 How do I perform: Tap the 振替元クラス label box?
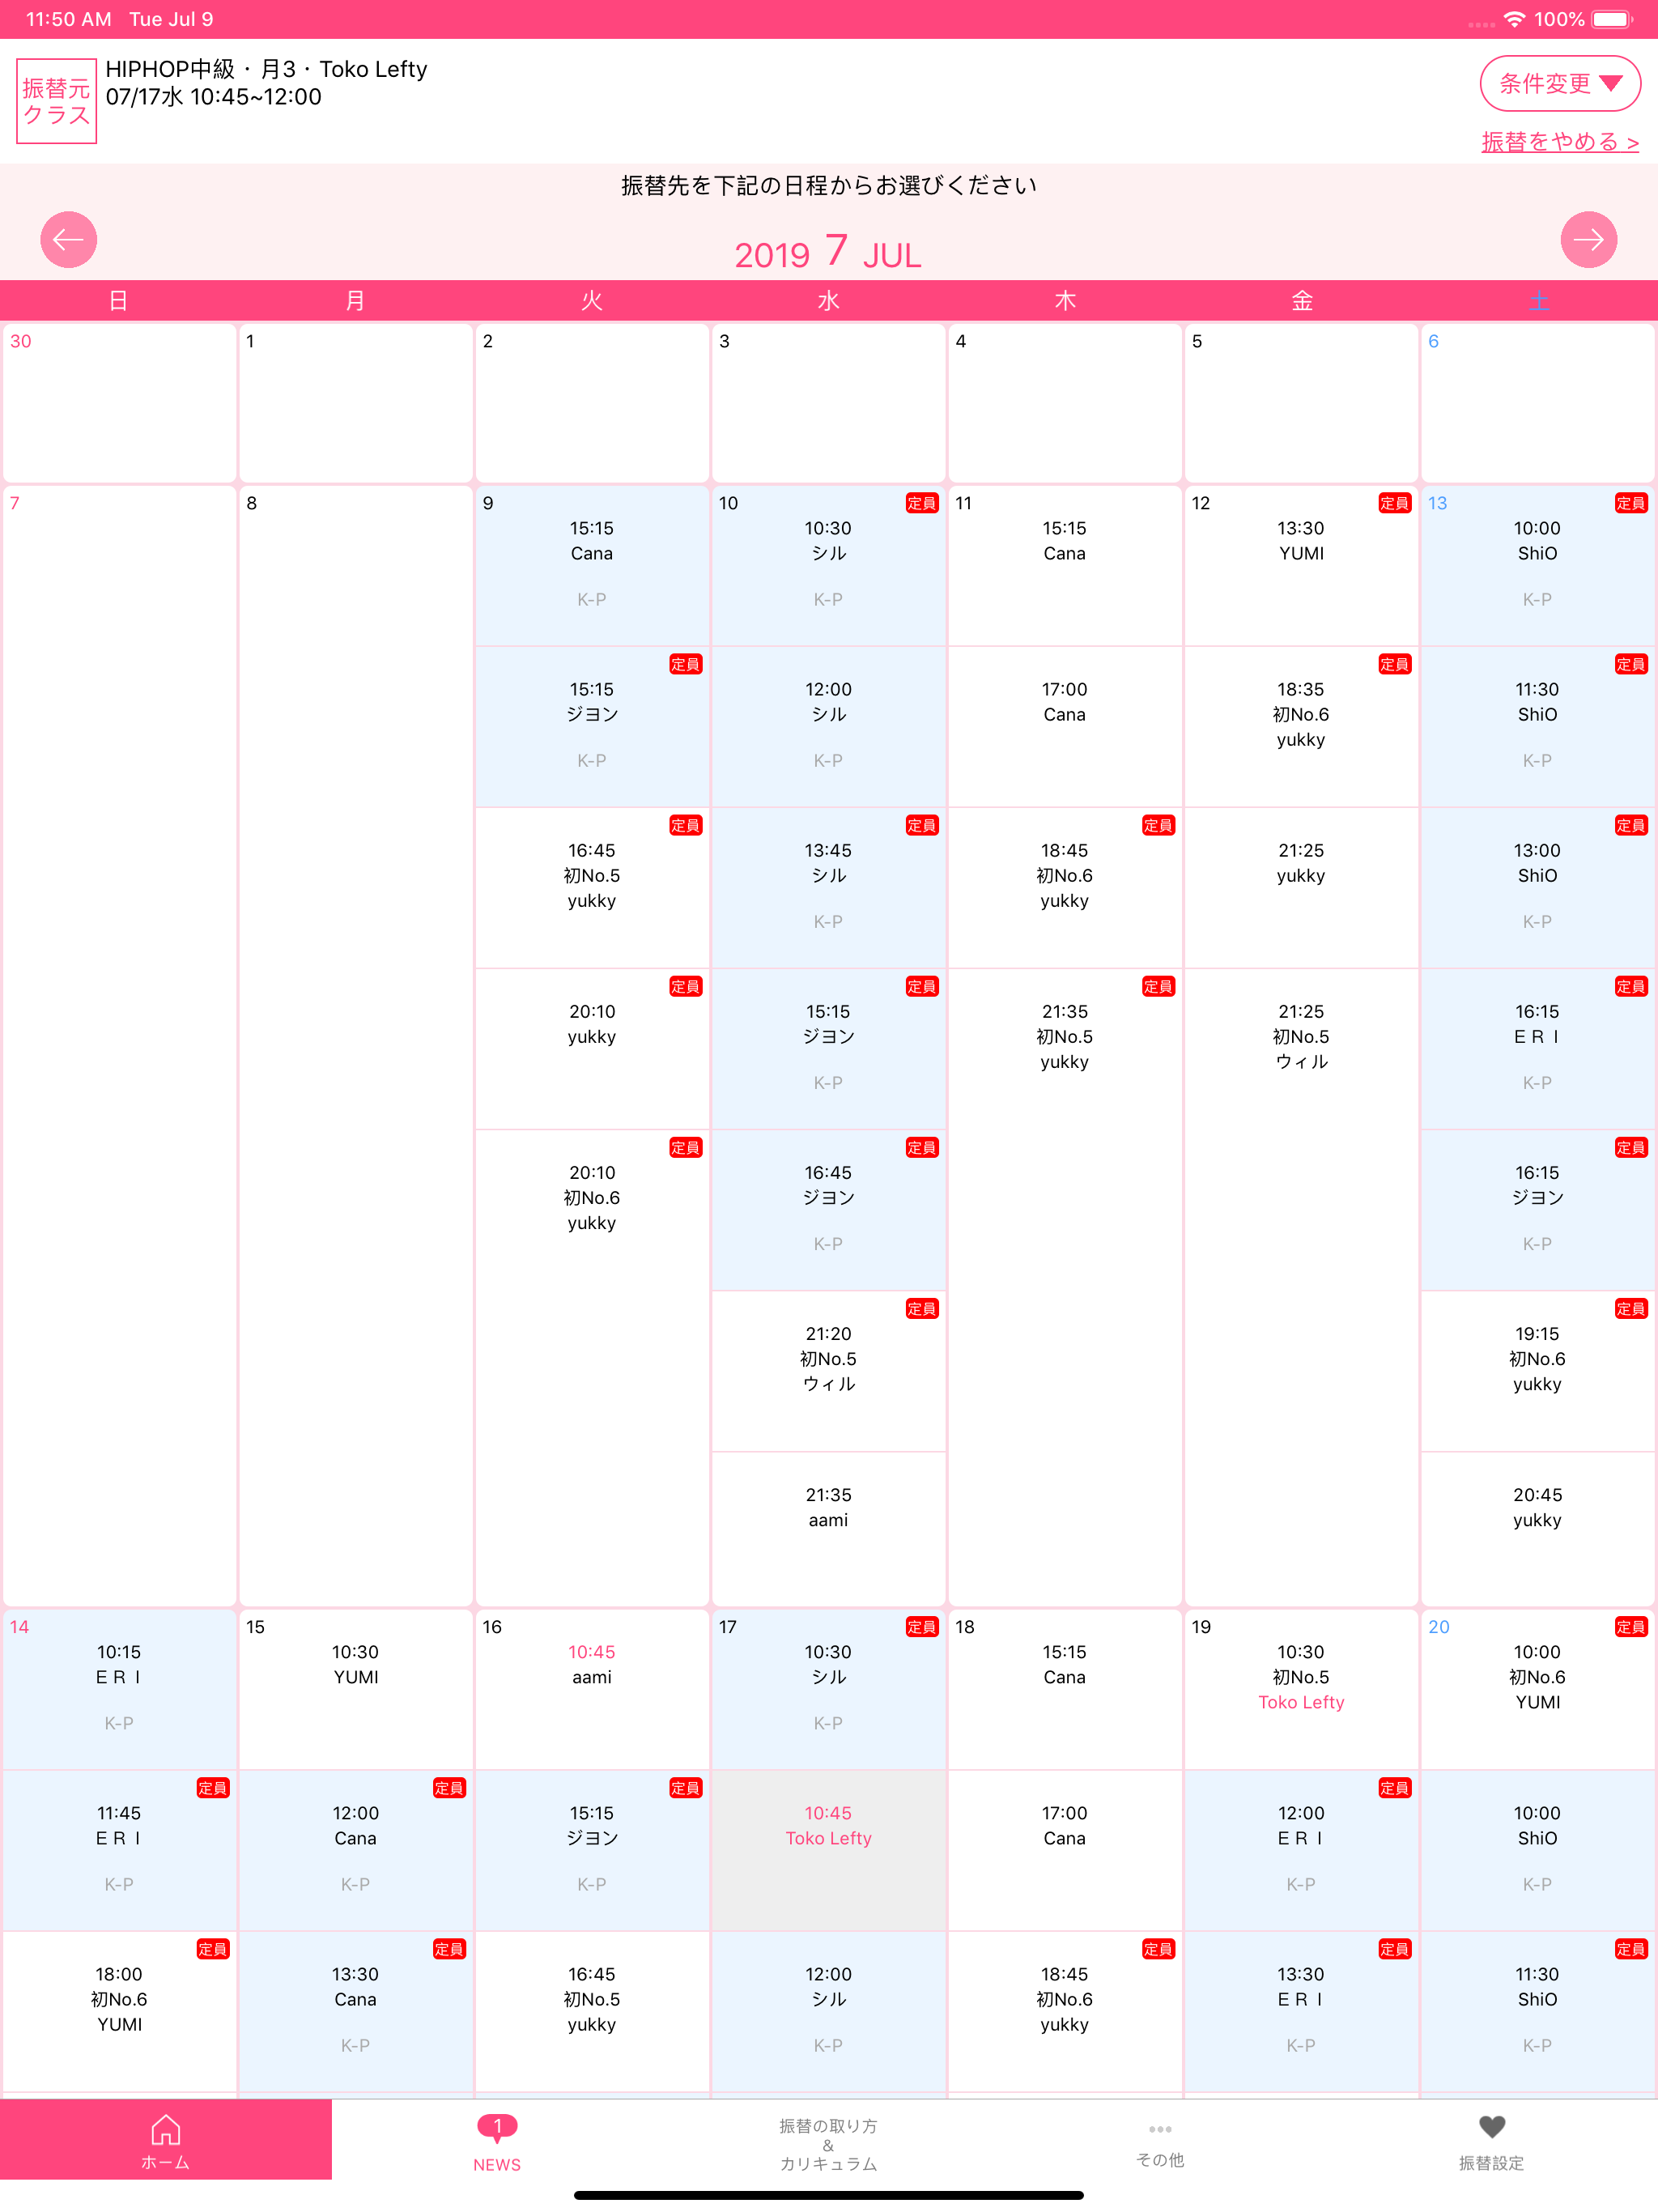[x=56, y=101]
